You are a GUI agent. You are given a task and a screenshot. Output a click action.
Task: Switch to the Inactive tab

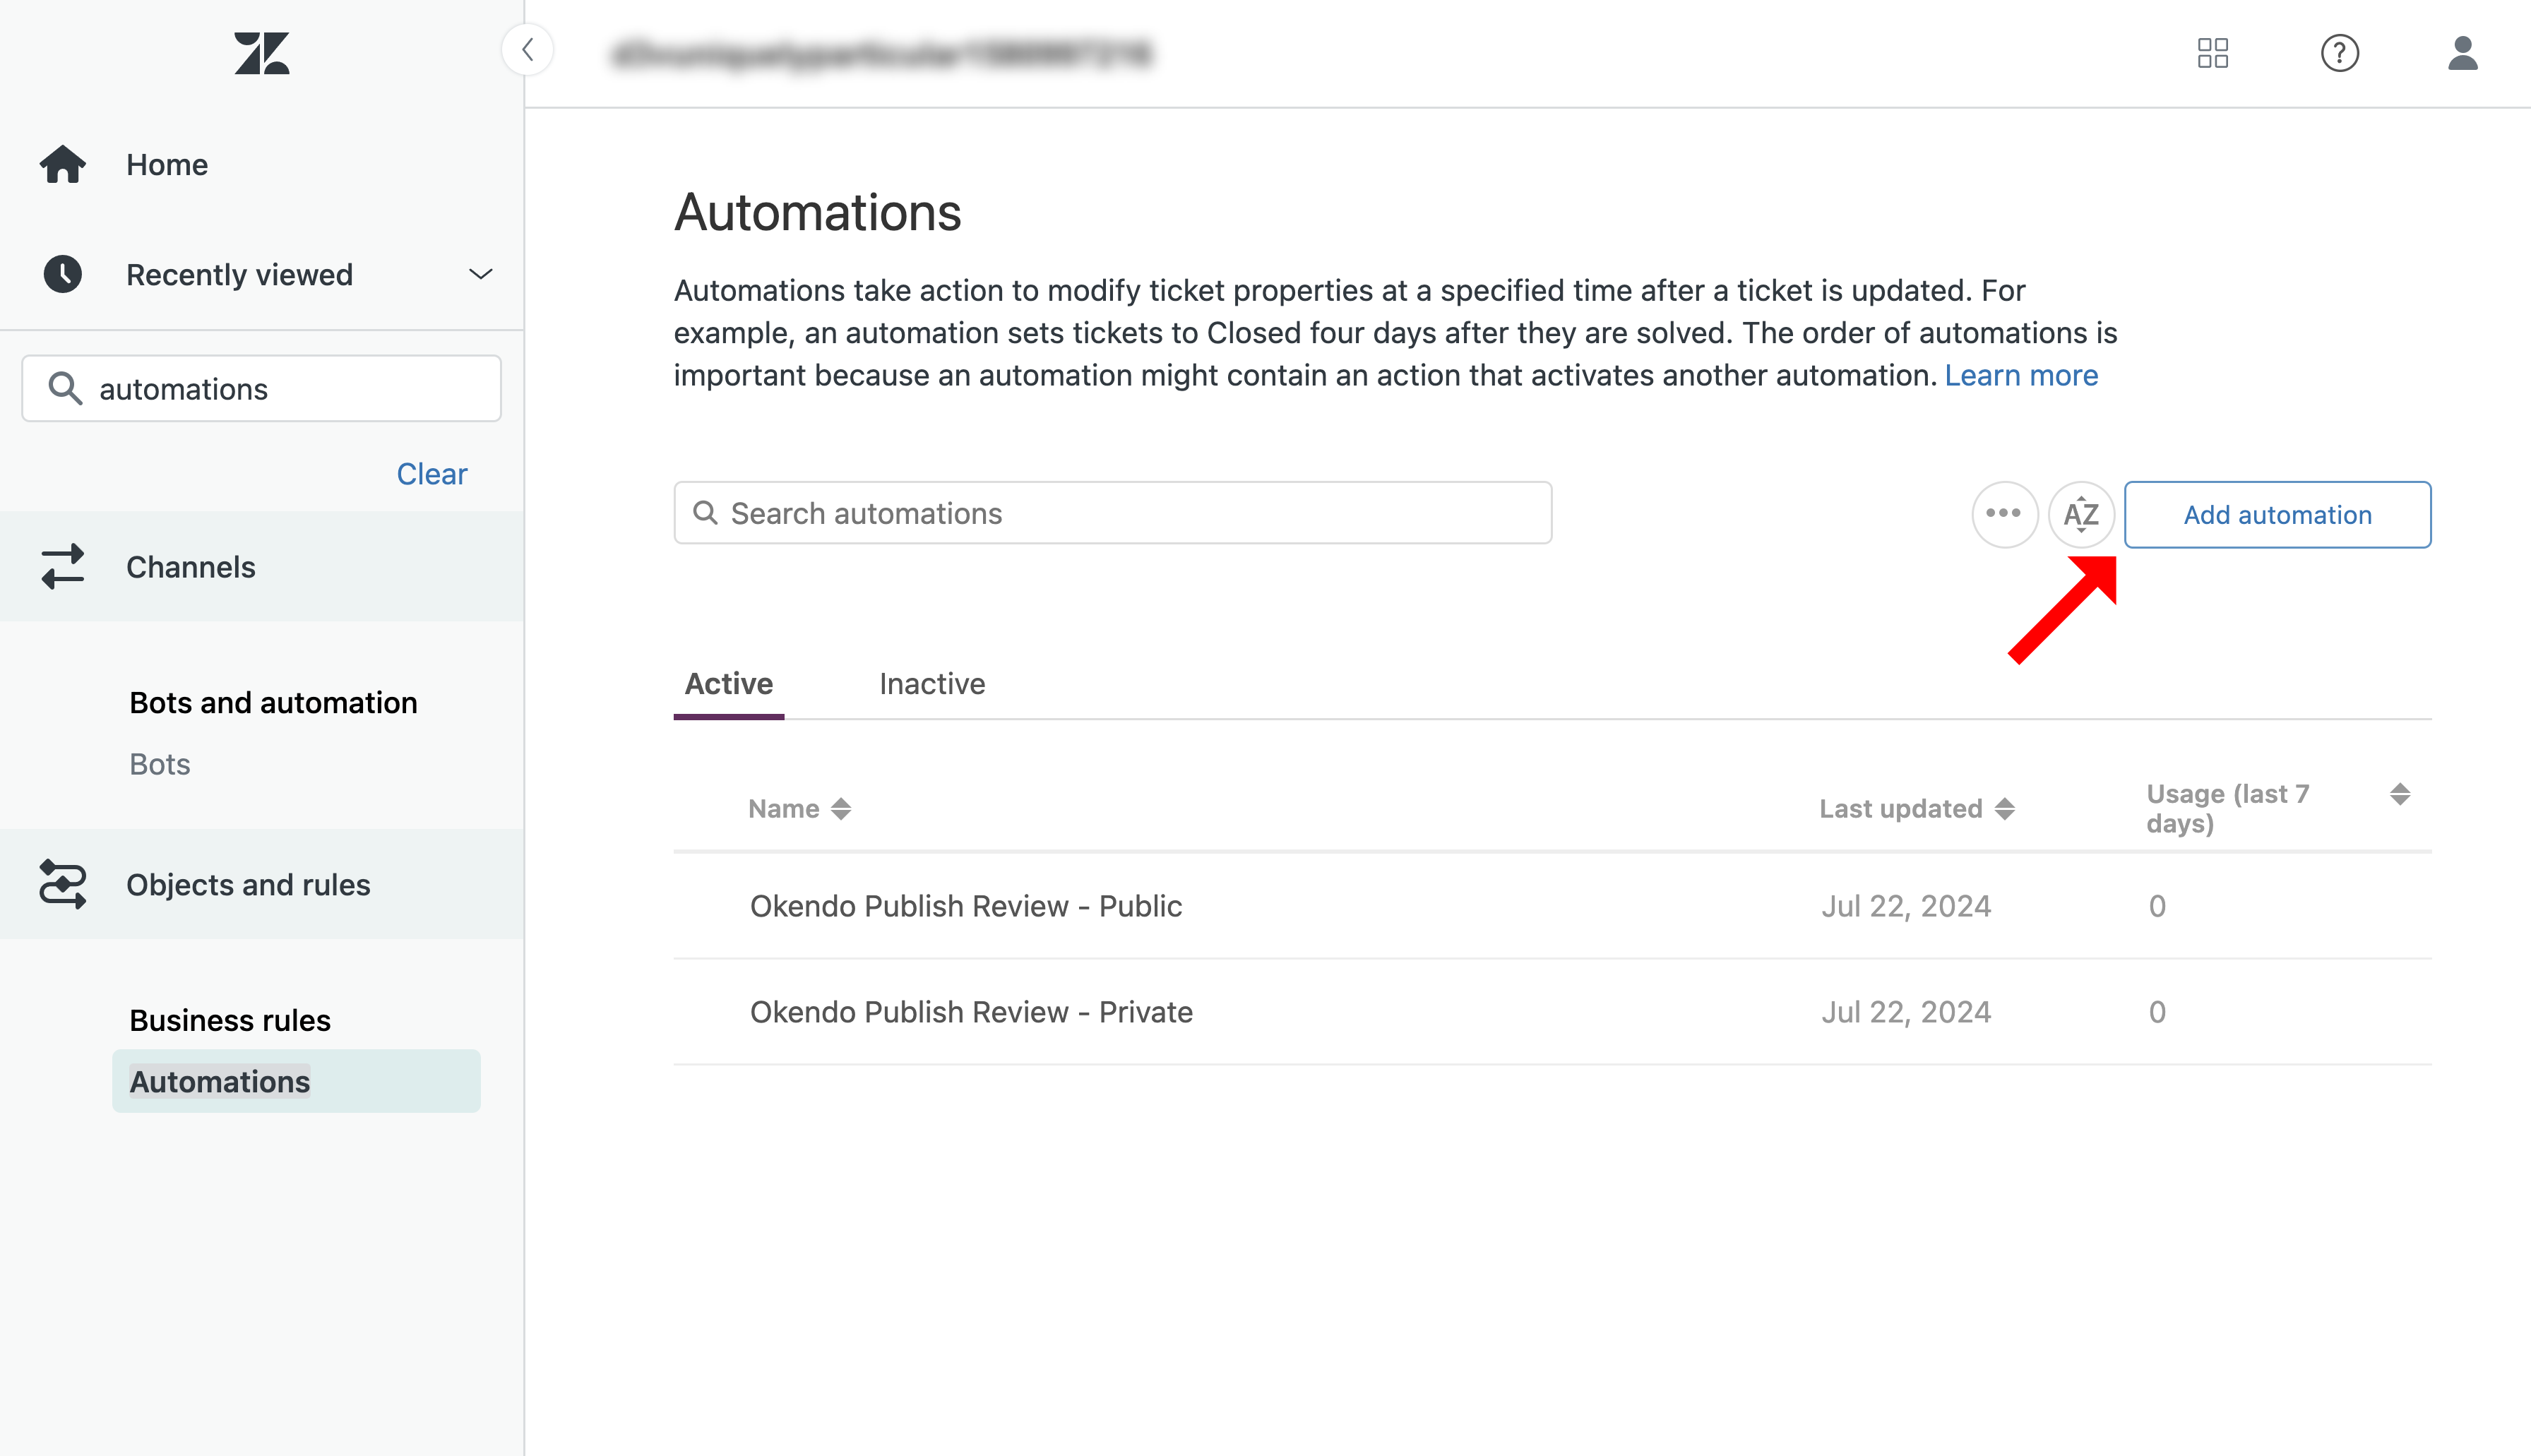point(932,684)
